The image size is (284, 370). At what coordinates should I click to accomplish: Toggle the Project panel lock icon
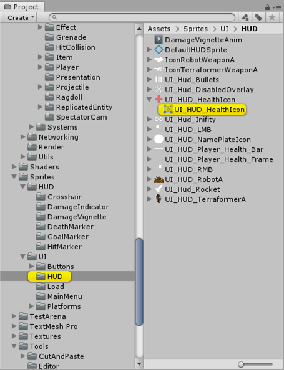click(267, 7)
